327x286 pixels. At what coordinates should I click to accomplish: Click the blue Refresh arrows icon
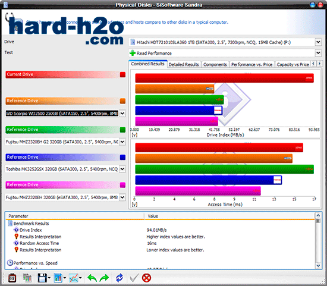point(120,278)
